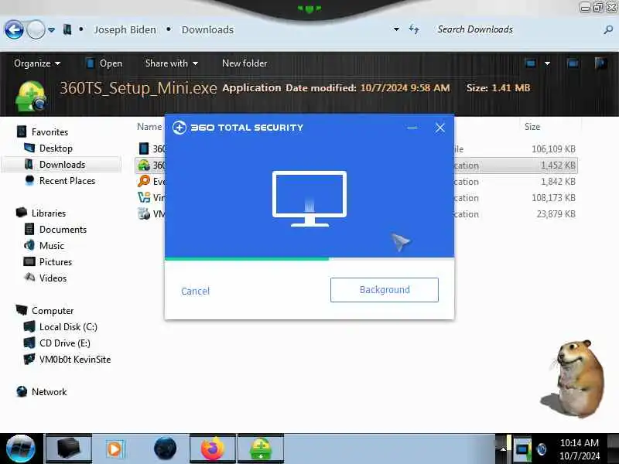Viewport: 619px width, 464px height.
Task: Close the 360 Total Security installer
Action: point(439,128)
